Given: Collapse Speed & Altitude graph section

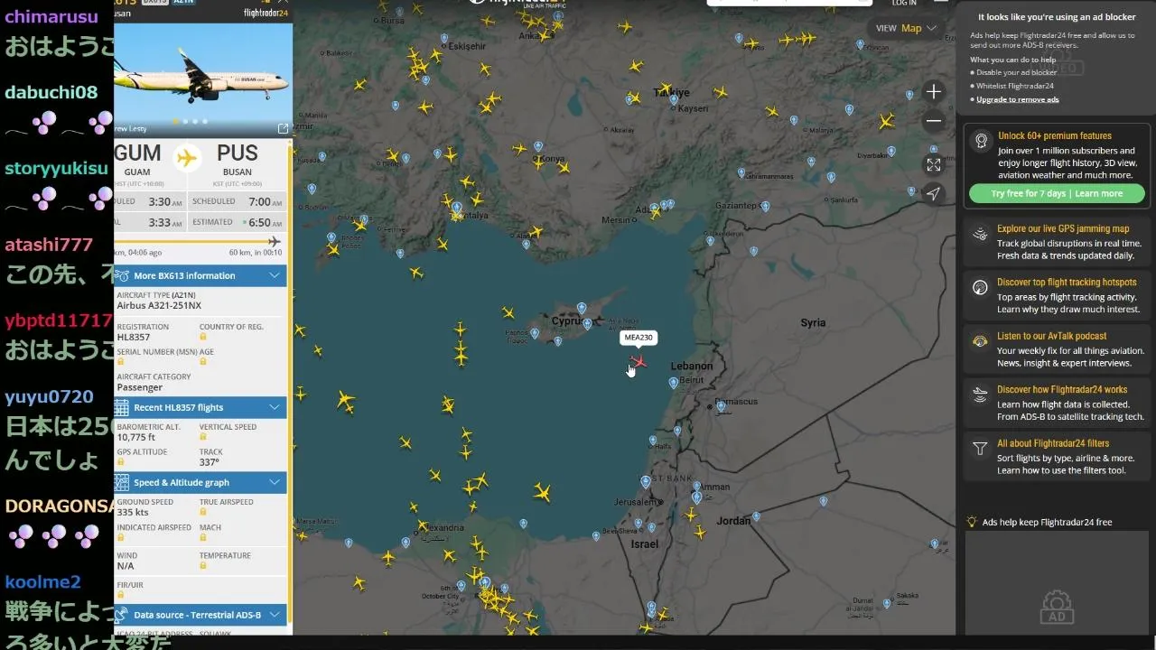Looking at the screenshot, I should tap(200, 482).
